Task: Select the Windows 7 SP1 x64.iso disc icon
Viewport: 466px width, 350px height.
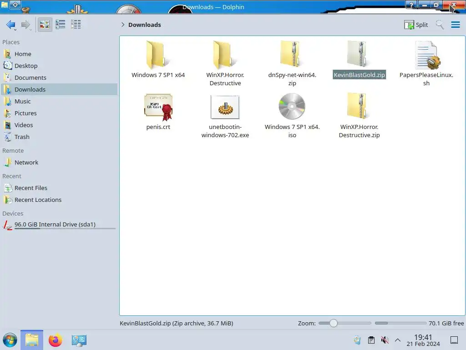Action: tap(292, 106)
